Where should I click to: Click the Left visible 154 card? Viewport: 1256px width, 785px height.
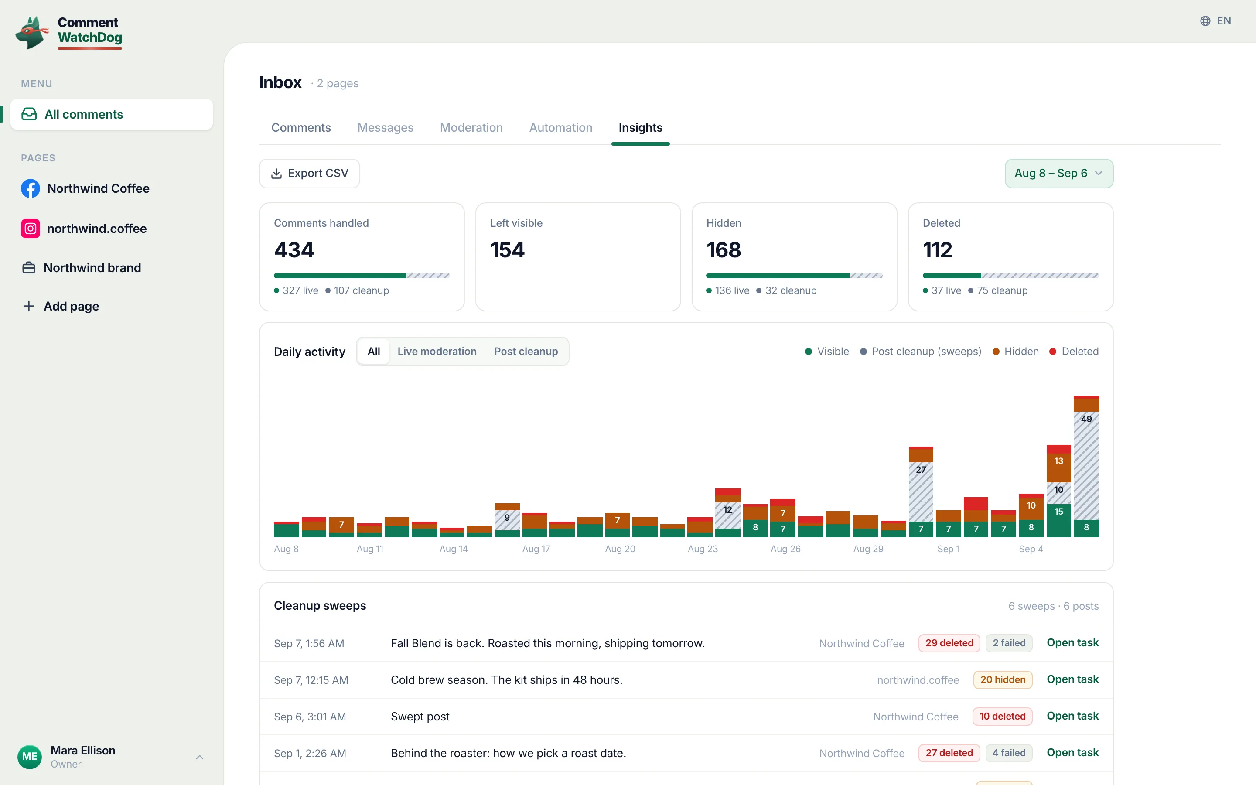pyautogui.click(x=578, y=257)
